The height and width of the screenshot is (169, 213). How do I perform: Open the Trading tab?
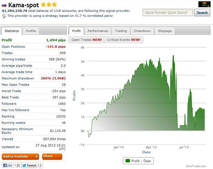(x=121, y=31)
